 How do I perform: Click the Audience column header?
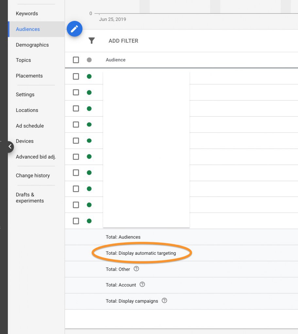tap(116, 60)
